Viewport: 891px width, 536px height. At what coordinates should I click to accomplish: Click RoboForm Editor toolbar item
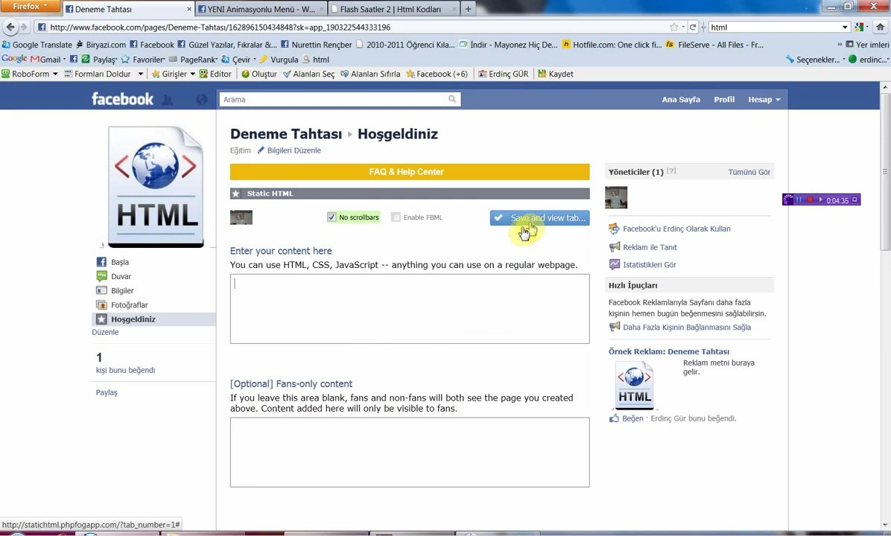pos(215,74)
